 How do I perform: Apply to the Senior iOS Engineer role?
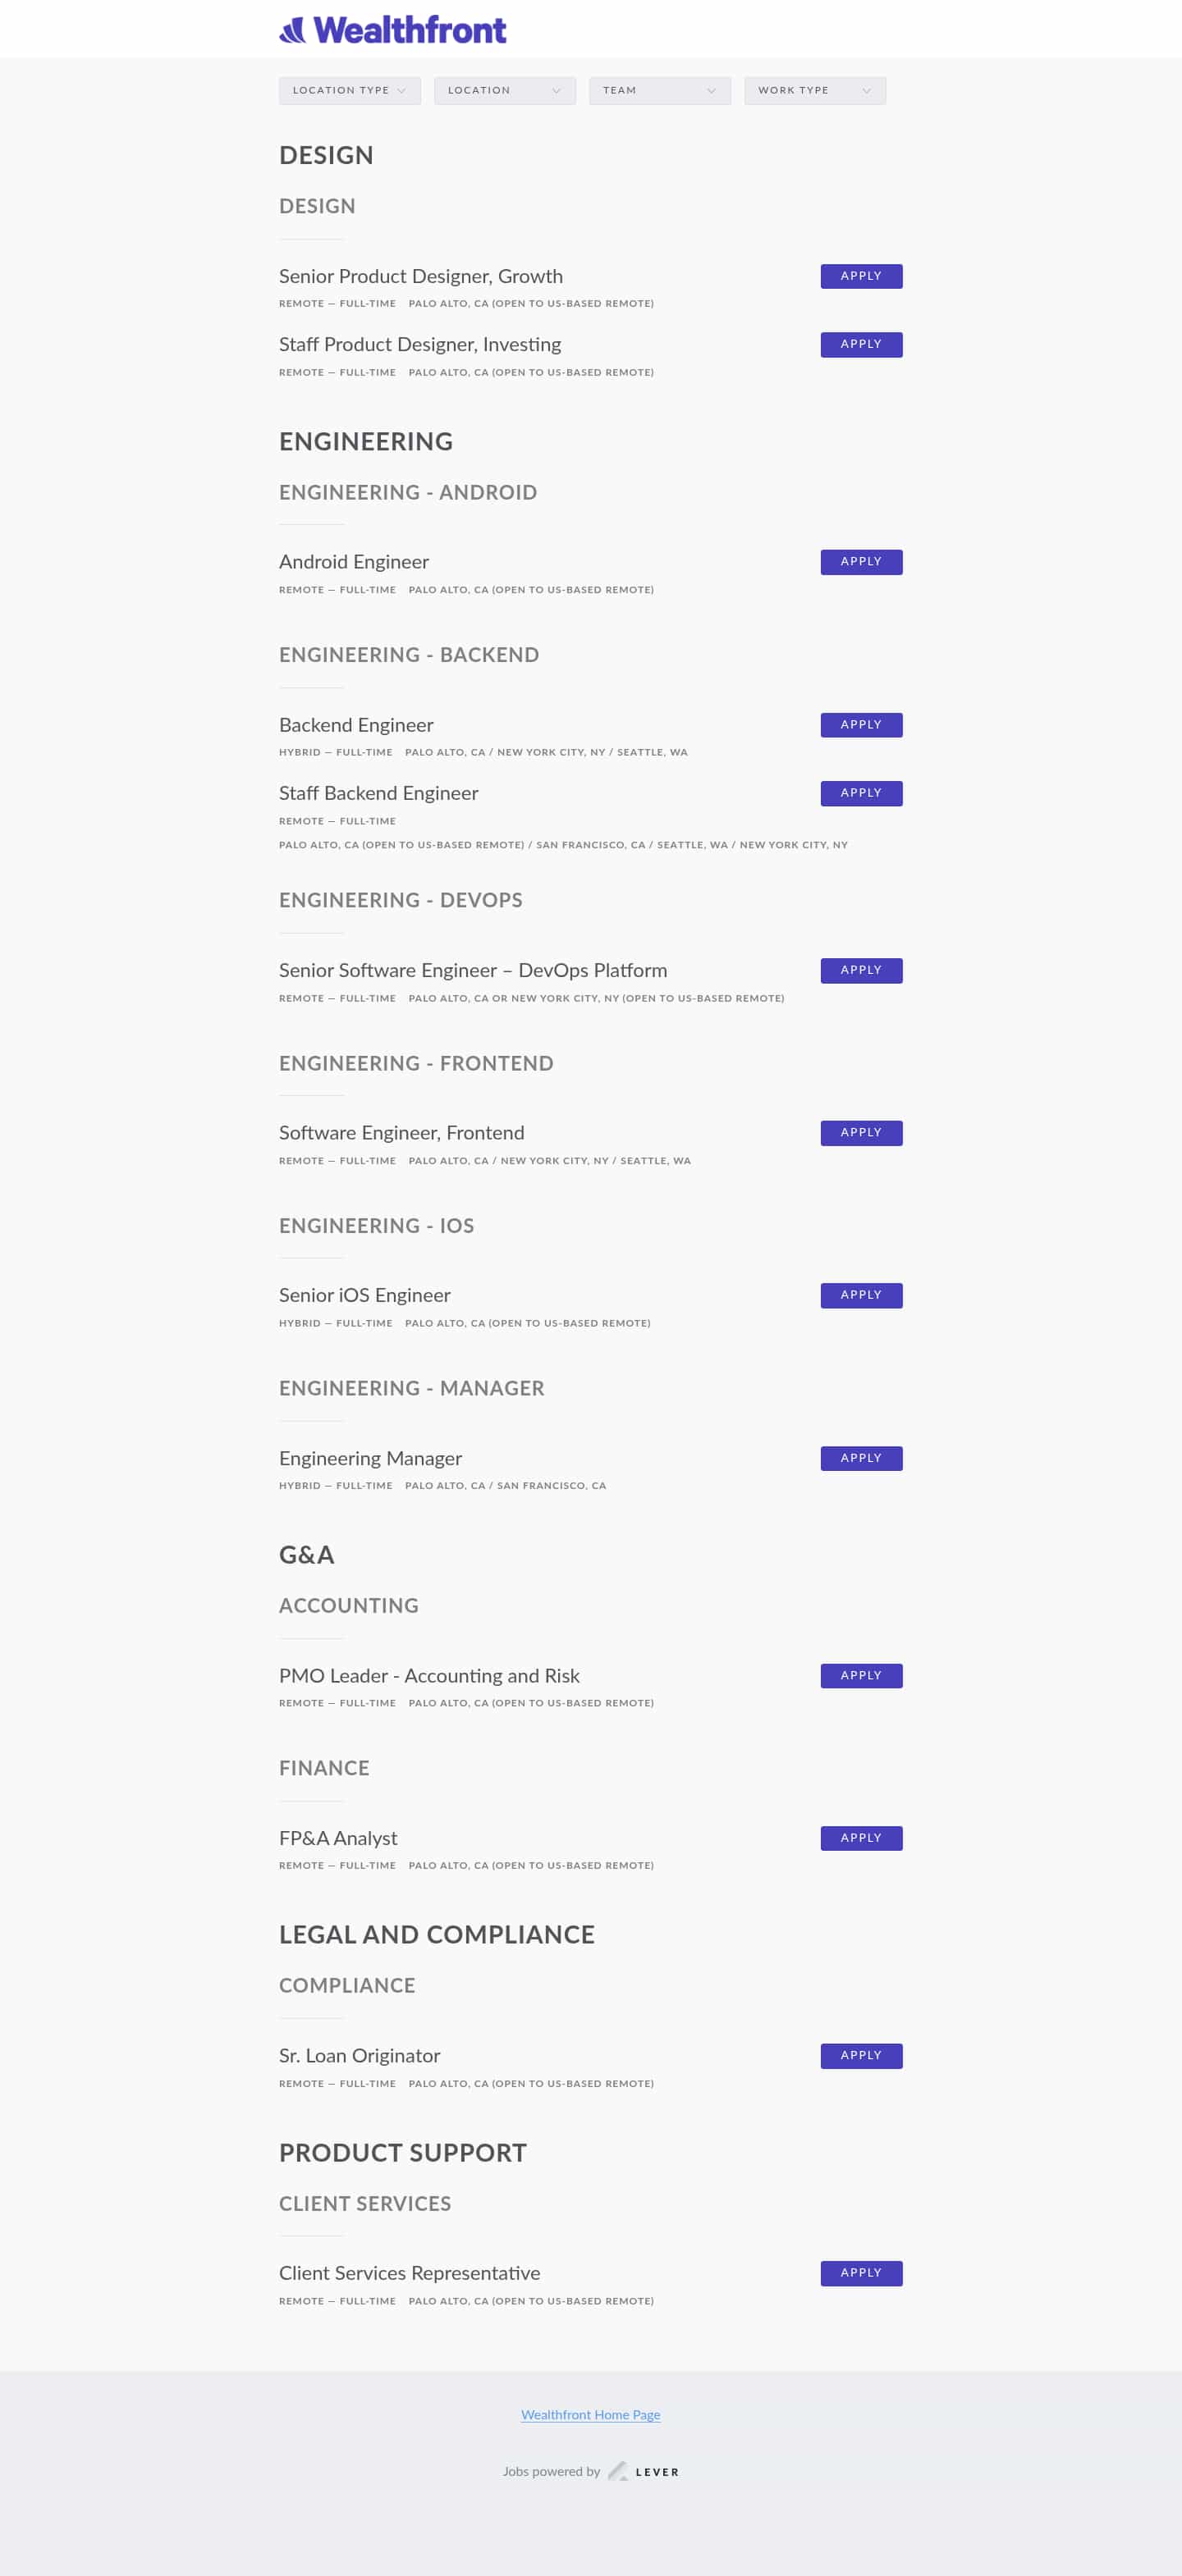pyautogui.click(x=861, y=1295)
